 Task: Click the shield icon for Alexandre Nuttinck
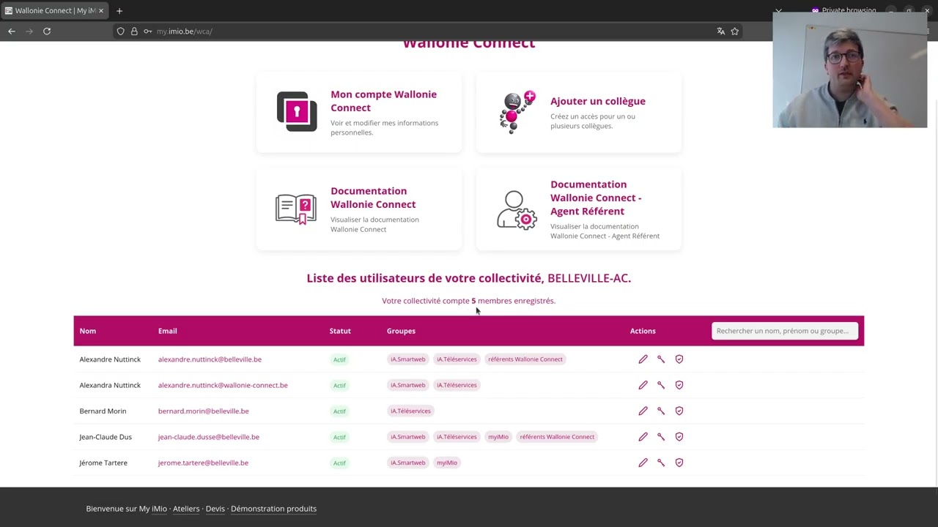pos(679,359)
